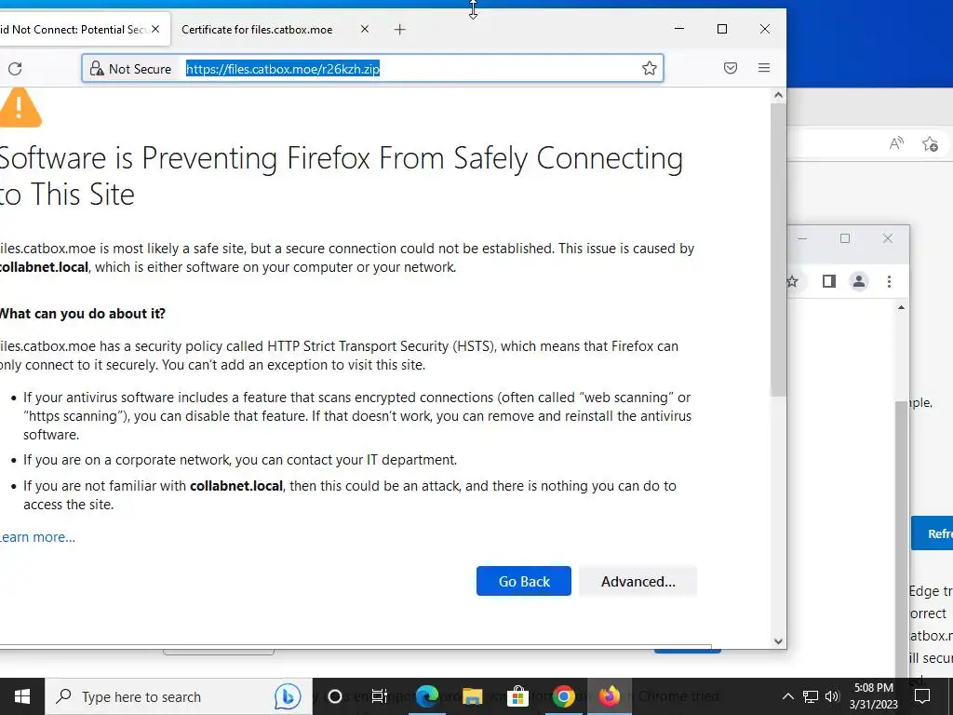953x715 pixels.
Task: Open the Firefox application menu
Action: [764, 68]
